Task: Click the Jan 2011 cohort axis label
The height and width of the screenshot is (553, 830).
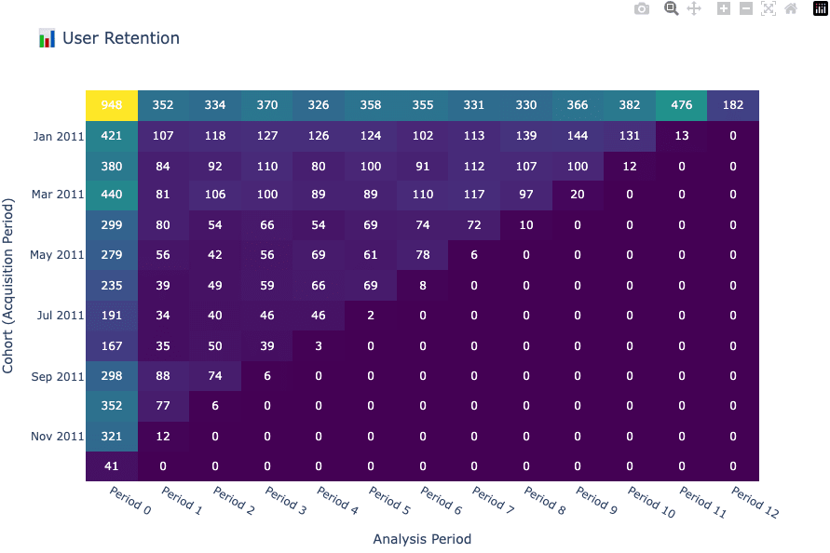Action: 60,136
